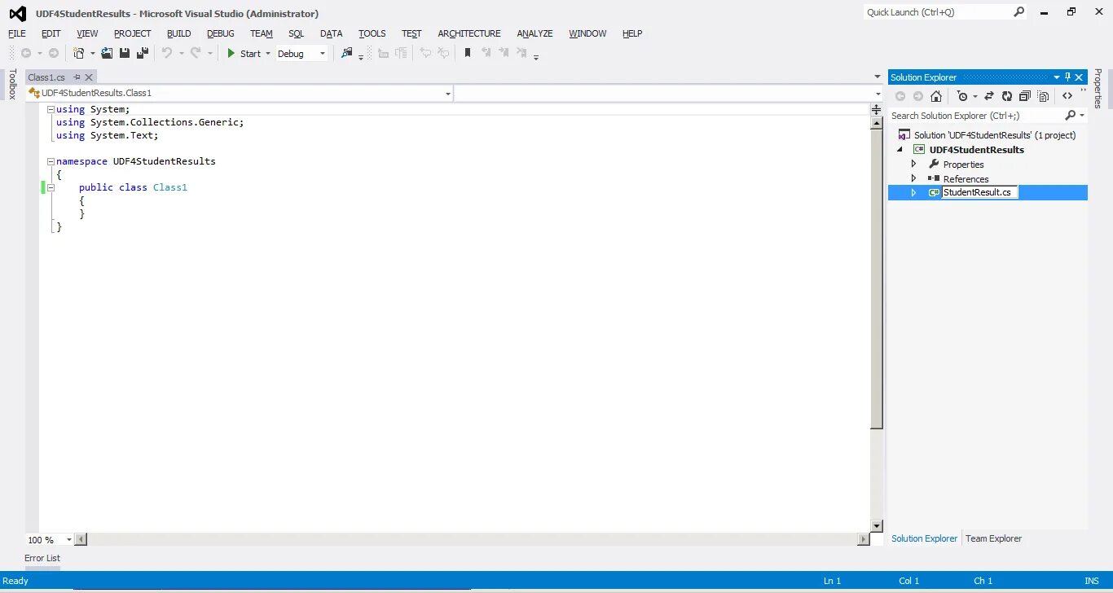1113x593 pixels.
Task: Click the Start debug button label
Action: click(250, 54)
